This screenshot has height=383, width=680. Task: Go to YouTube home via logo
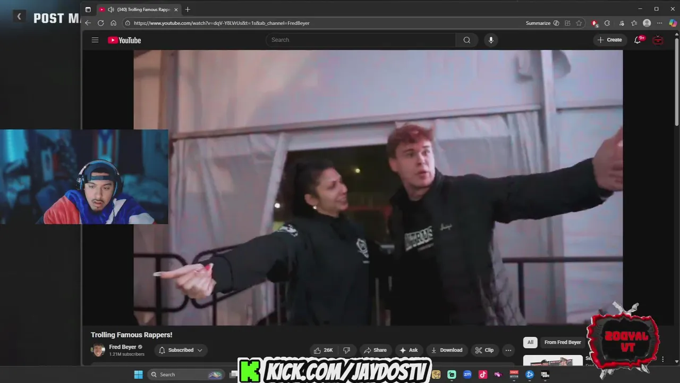(x=124, y=40)
